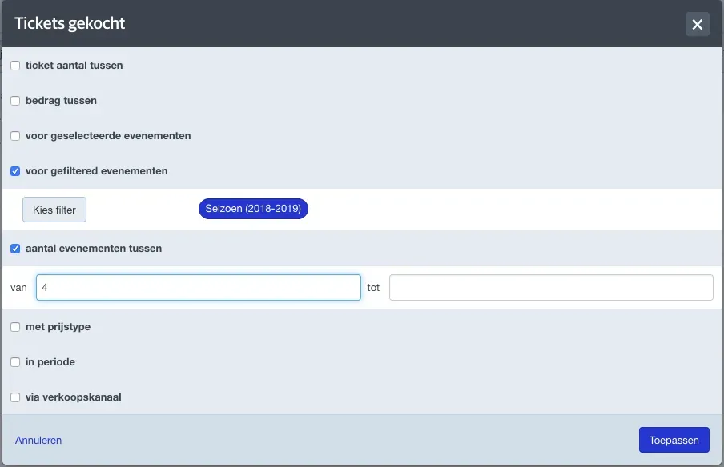Open the Kies filter button
This screenshot has height=467, width=724.
pos(54,210)
